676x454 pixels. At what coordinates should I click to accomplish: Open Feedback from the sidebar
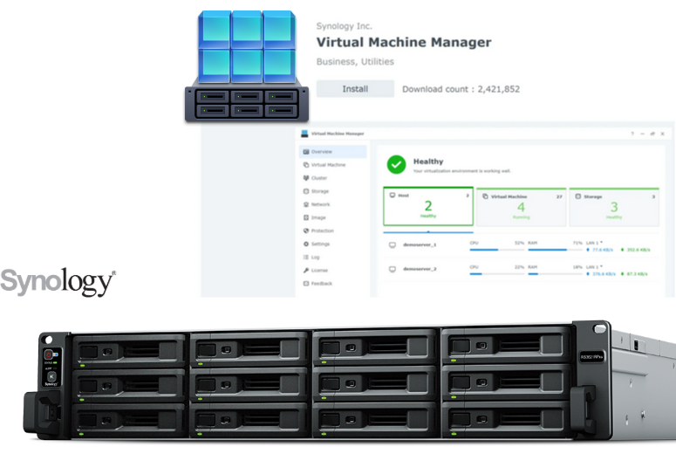pyautogui.click(x=333, y=284)
